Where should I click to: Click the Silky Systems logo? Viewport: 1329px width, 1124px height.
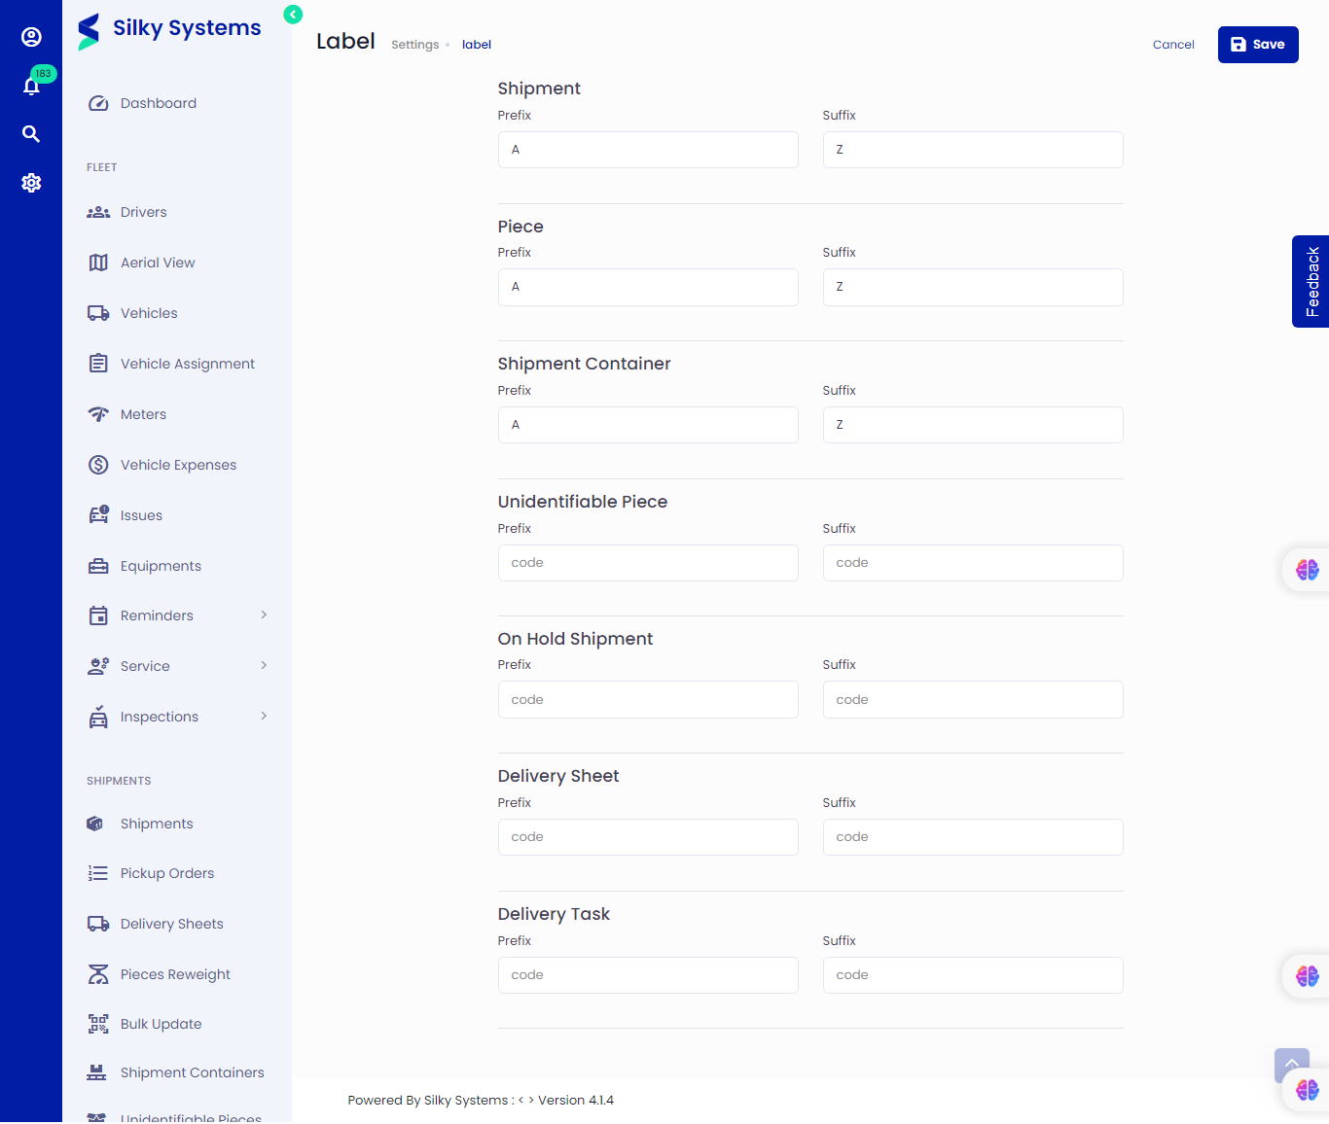(x=170, y=29)
